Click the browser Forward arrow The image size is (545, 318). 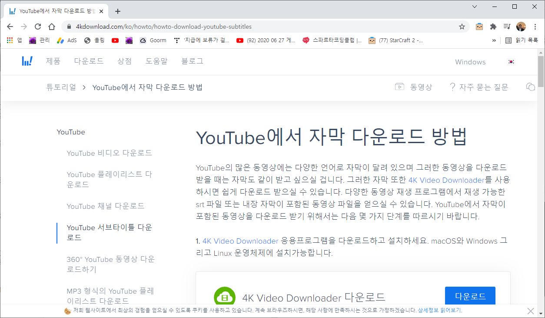point(24,27)
